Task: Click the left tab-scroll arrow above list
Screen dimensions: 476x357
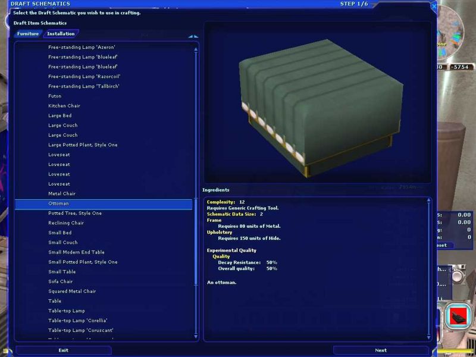Action: (x=190, y=36)
